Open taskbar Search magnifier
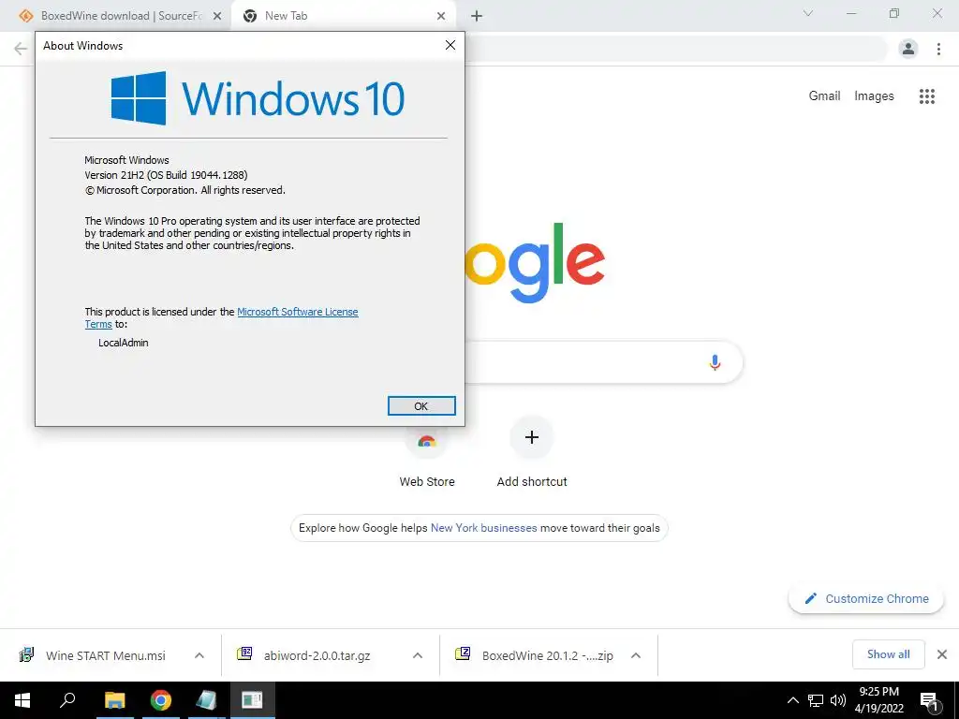Image resolution: width=959 pixels, height=719 pixels. pos(67,699)
